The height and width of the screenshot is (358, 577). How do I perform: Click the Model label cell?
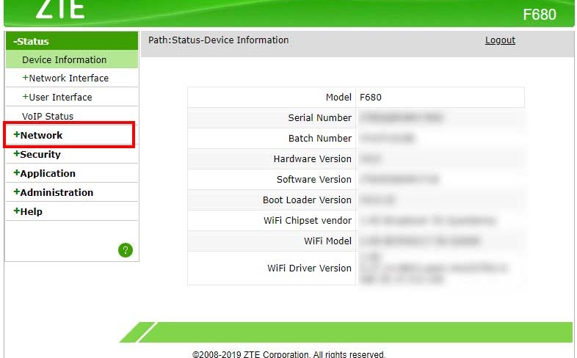tap(272, 98)
